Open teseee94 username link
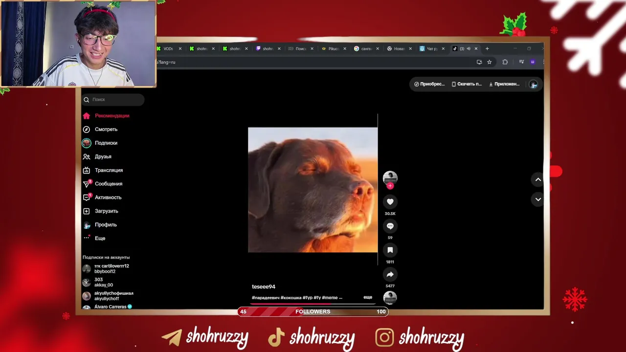The height and width of the screenshot is (352, 626). pyautogui.click(x=264, y=286)
